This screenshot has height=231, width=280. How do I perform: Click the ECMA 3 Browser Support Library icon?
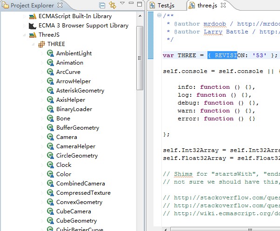(32, 26)
